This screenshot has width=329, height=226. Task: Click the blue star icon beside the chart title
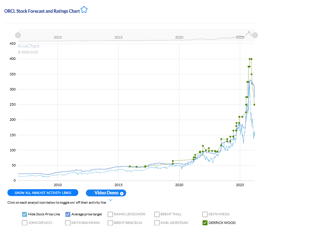click(x=84, y=10)
